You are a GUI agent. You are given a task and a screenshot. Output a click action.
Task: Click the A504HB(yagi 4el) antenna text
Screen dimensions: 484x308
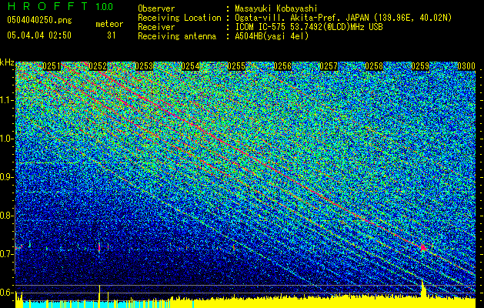coord(272,36)
